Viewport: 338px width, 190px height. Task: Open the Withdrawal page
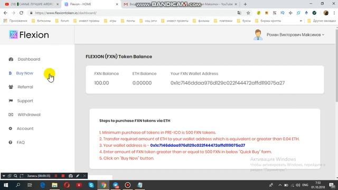point(24,115)
